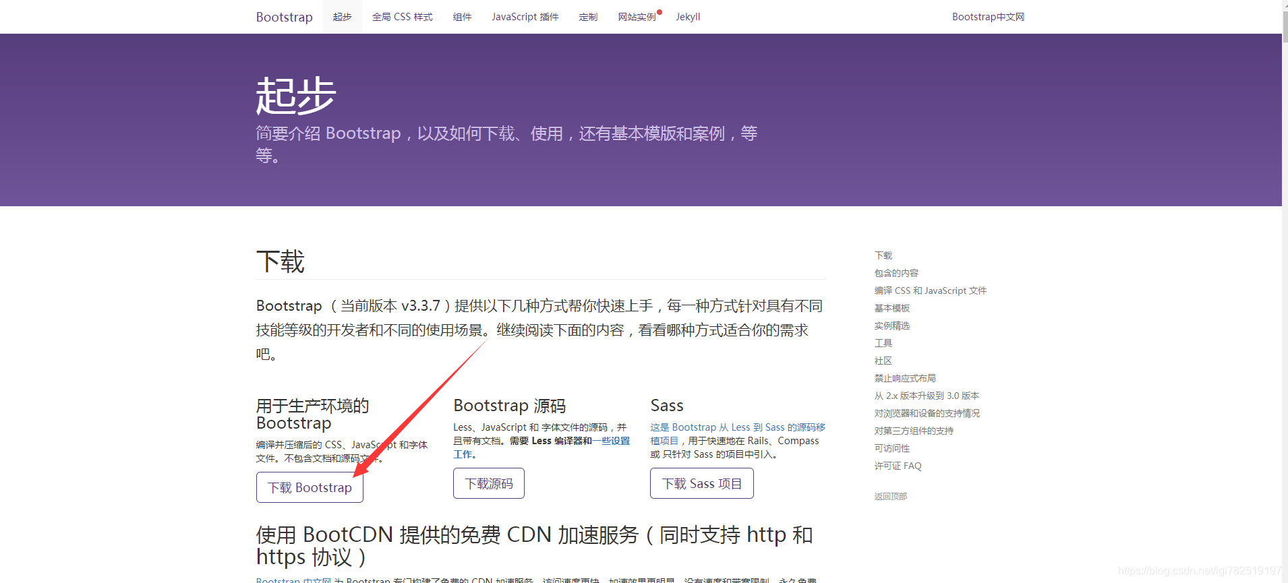Jump to 编译 CSS 和 JavaScript 文件 in the sidebar

[931, 290]
